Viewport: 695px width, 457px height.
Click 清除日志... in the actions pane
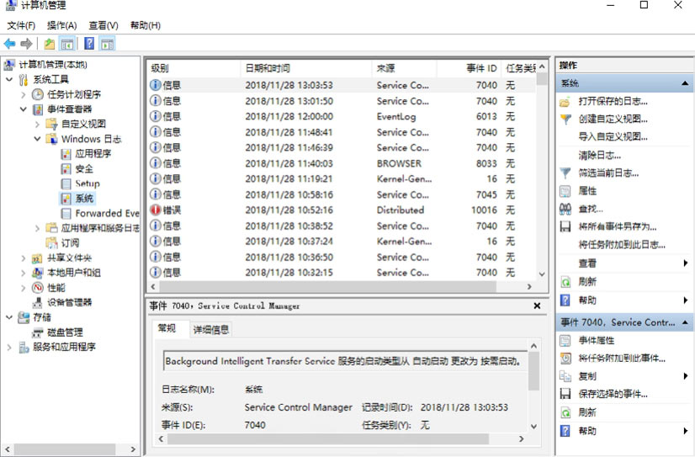[599, 155]
